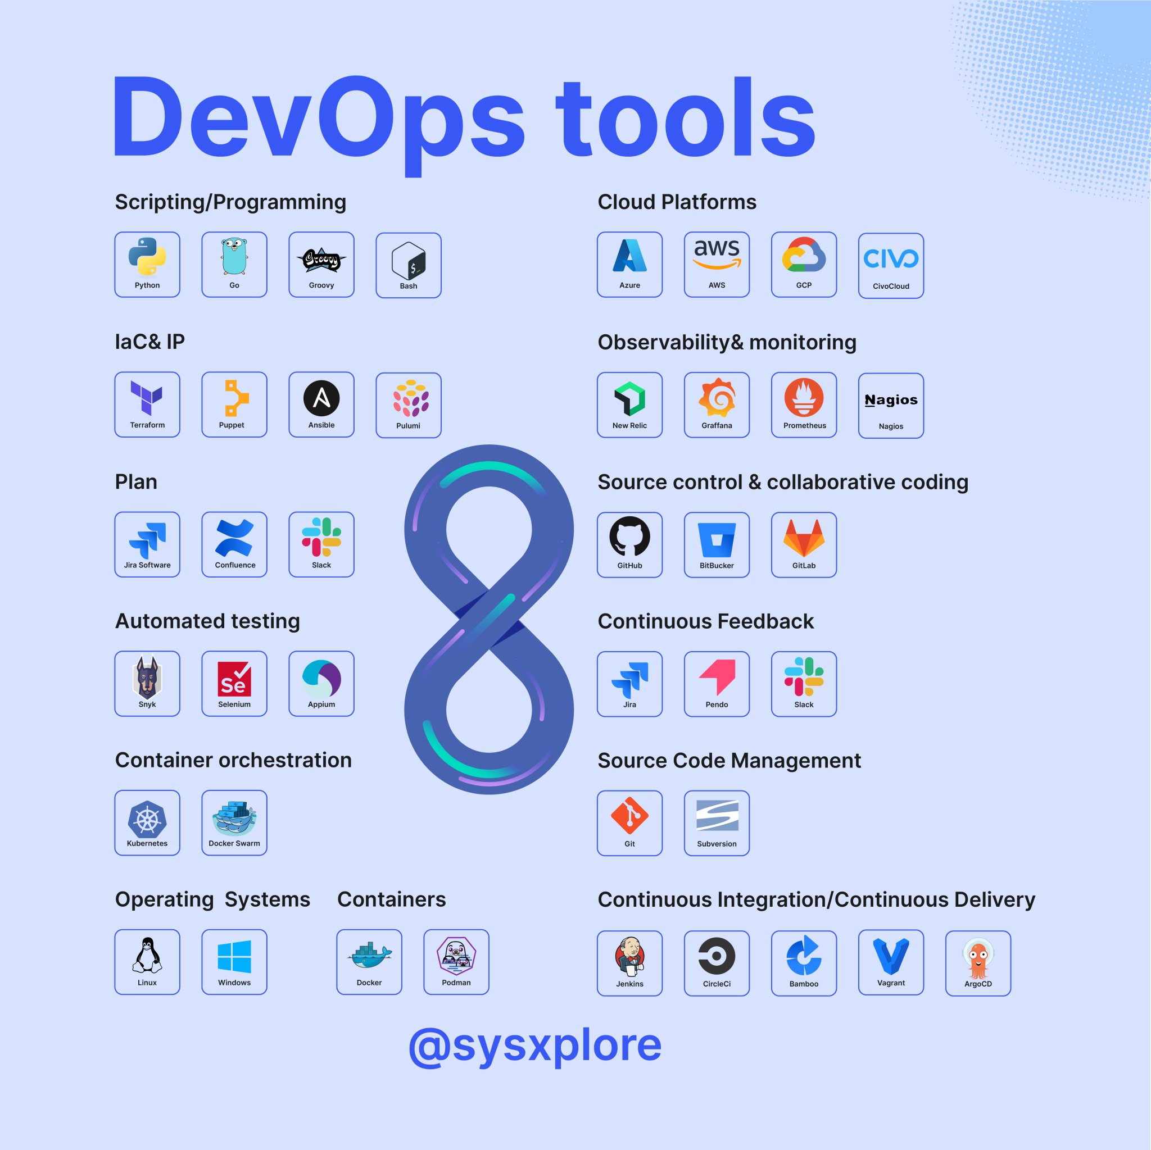Click the DevOps tools title

(464, 118)
